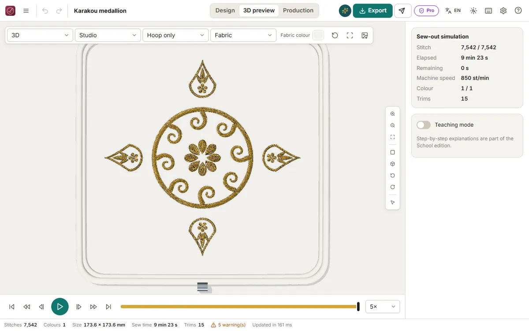View the 5 warning(s) link
This screenshot has width=529, height=331.
(x=228, y=325)
